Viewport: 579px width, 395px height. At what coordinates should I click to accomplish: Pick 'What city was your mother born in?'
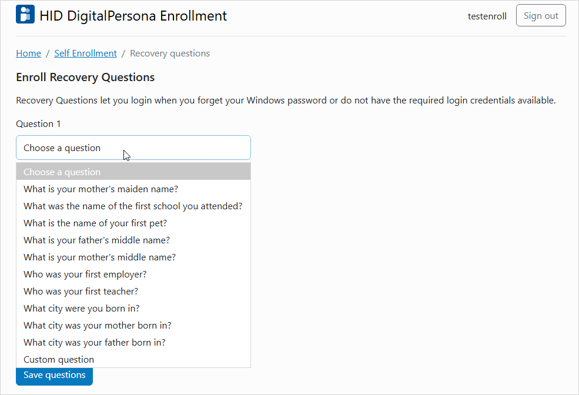pyautogui.click(x=98, y=326)
